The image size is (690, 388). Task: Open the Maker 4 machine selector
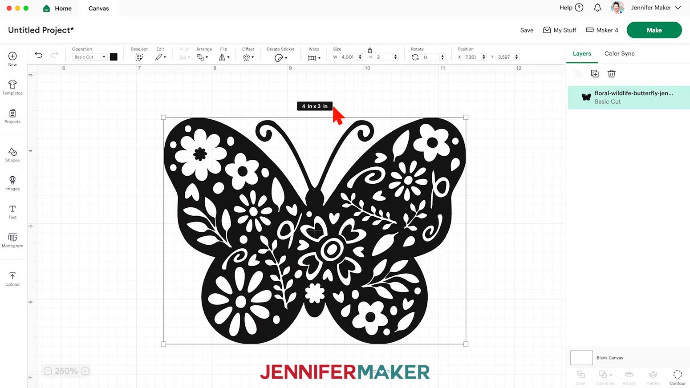tap(602, 30)
